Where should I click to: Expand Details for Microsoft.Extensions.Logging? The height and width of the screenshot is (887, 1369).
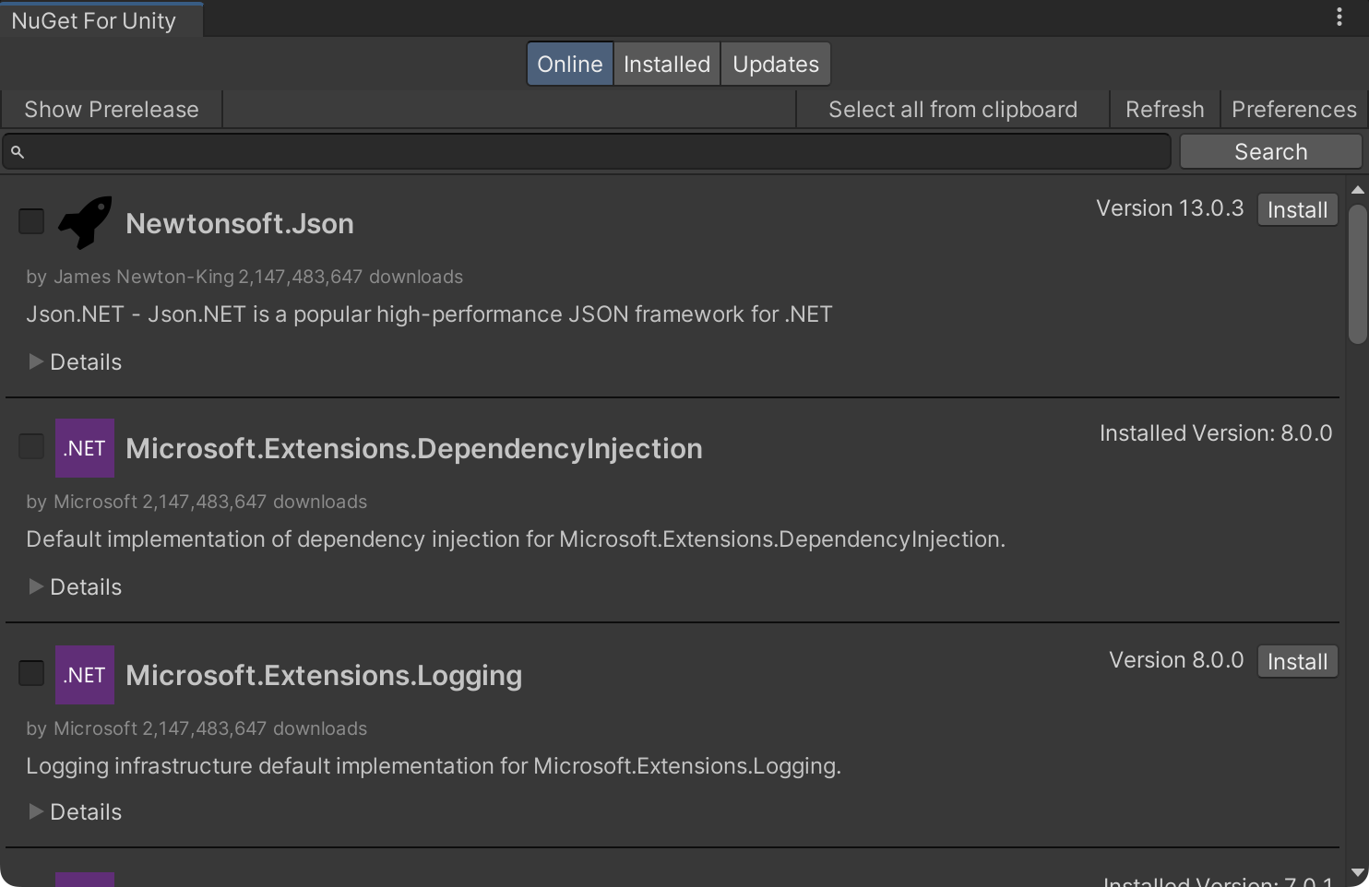(74, 811)
